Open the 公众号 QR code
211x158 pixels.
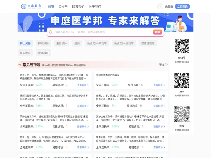click(x=182, y=46)
